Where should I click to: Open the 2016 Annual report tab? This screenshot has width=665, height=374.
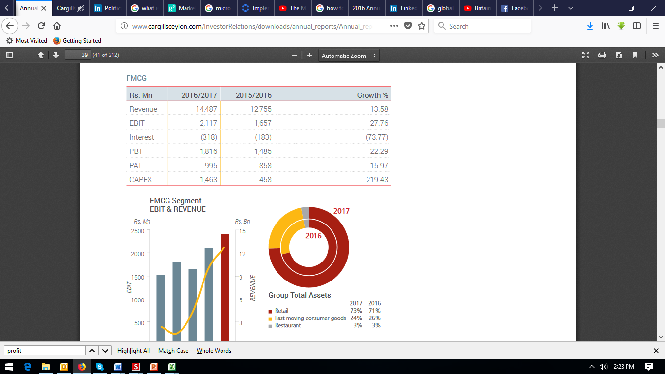click(365, 8)
